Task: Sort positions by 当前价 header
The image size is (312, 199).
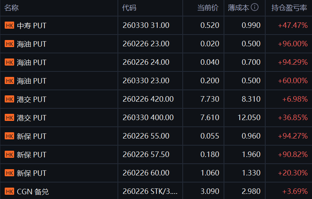Action: 208,8
